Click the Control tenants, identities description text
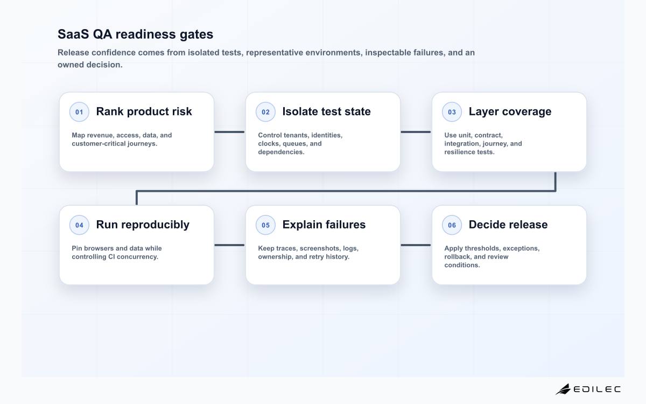This screenshot has width=646, height=404. pyautogui.click(x=300, y=144)
